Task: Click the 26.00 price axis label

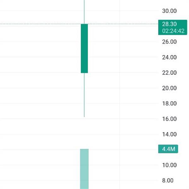Action: (x=169, y=42)
